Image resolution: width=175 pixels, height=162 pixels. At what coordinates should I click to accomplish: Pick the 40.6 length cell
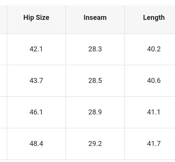pos(154,81)
